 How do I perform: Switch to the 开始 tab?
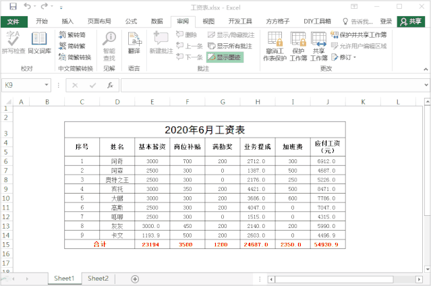42,21
